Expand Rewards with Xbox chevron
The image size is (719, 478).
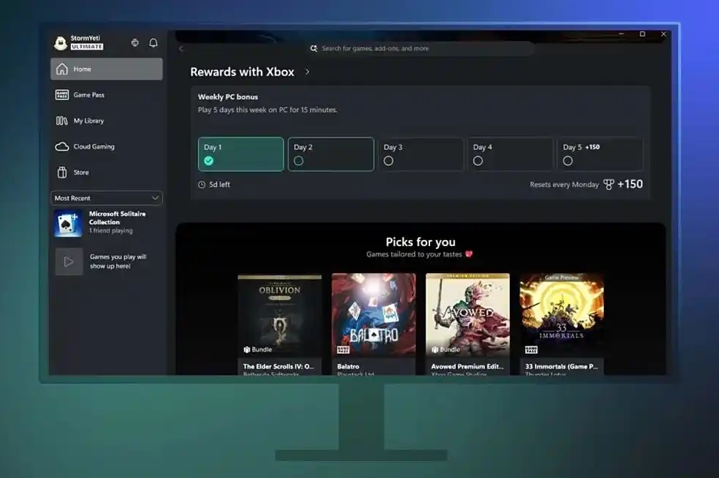307,72
